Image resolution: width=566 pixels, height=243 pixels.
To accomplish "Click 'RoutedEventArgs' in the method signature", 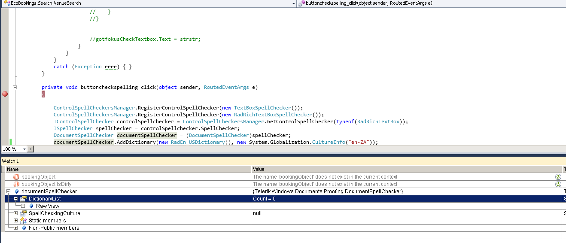I will point(226,87).
